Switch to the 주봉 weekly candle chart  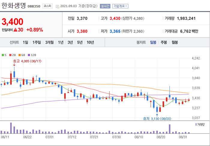click(x=164, y=43)
